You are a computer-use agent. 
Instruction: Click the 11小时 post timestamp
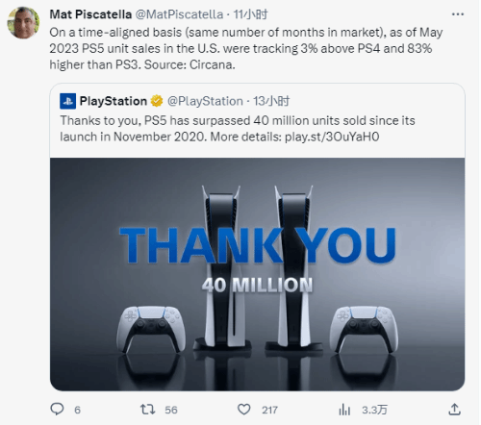(x=250, y=14)
